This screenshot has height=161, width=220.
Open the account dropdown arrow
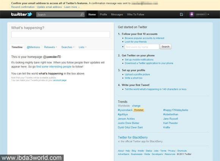pos(209,14)
